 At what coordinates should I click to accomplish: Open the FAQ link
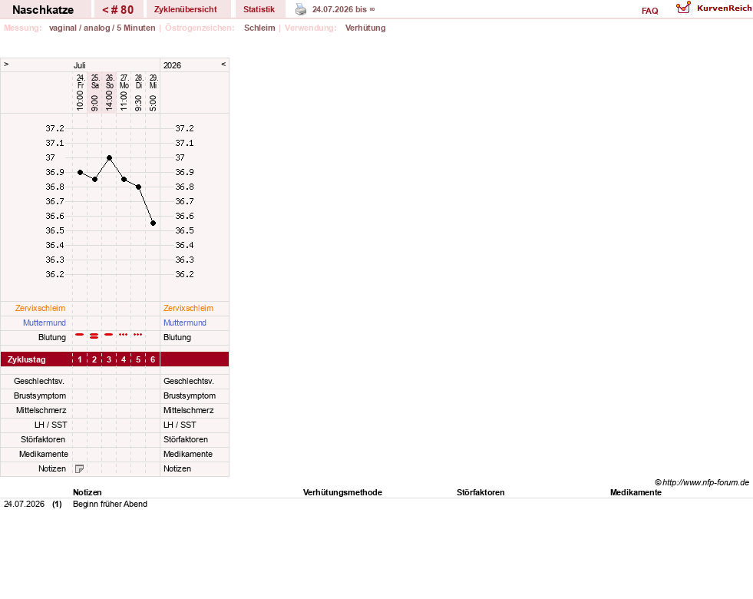(649, 11)
